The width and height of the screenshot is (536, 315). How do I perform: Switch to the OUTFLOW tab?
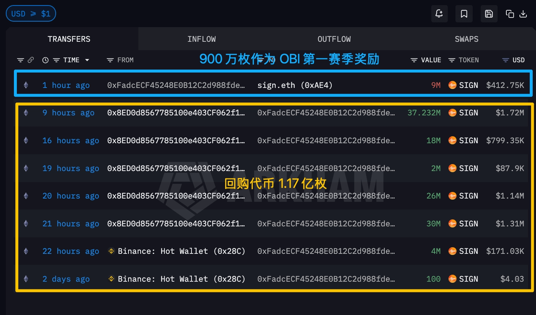[334, 39]
